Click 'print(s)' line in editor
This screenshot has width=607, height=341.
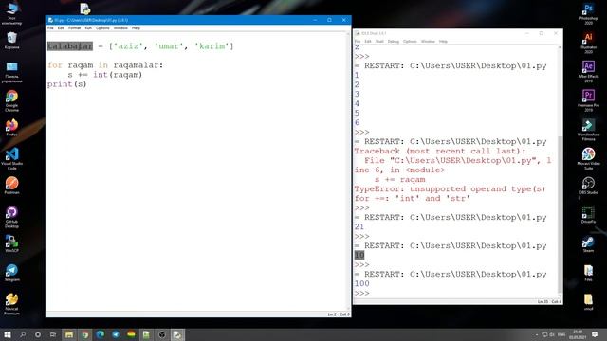[x=67, y=84]
